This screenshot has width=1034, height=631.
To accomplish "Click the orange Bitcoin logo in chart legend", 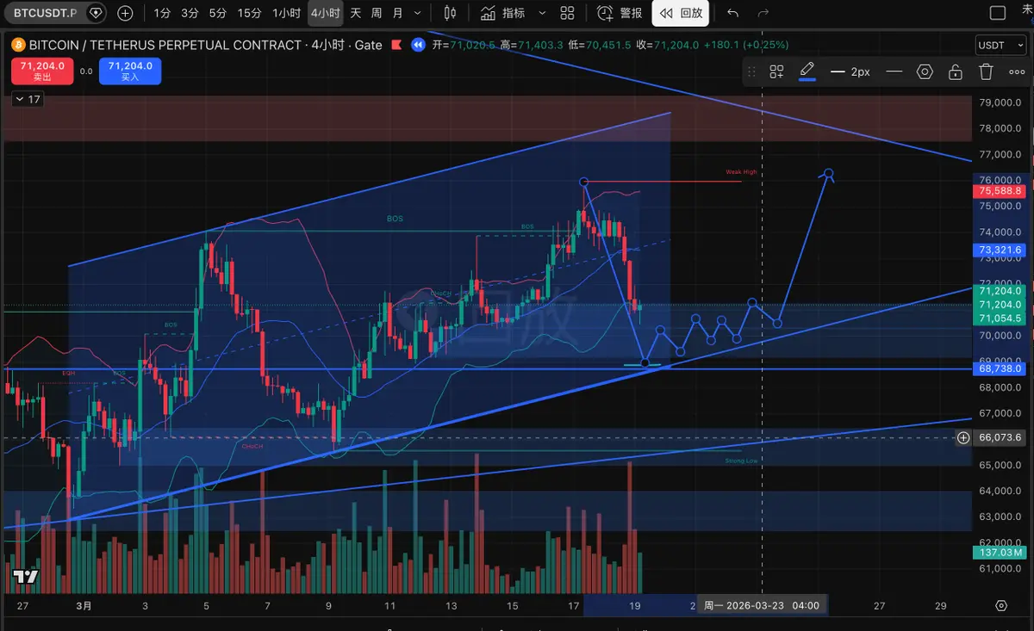I will 18,45.
